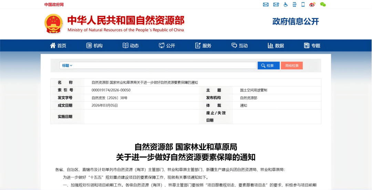Select 动态 in the navigation bar
The width and height of the screenshot is (372, 190).
tap(131, 46)
